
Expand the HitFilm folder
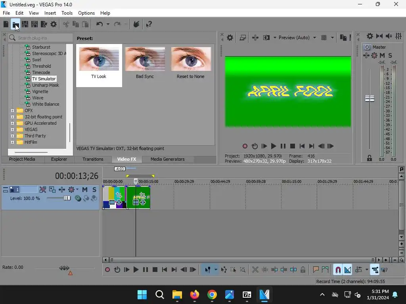click(x=12, y=142)
